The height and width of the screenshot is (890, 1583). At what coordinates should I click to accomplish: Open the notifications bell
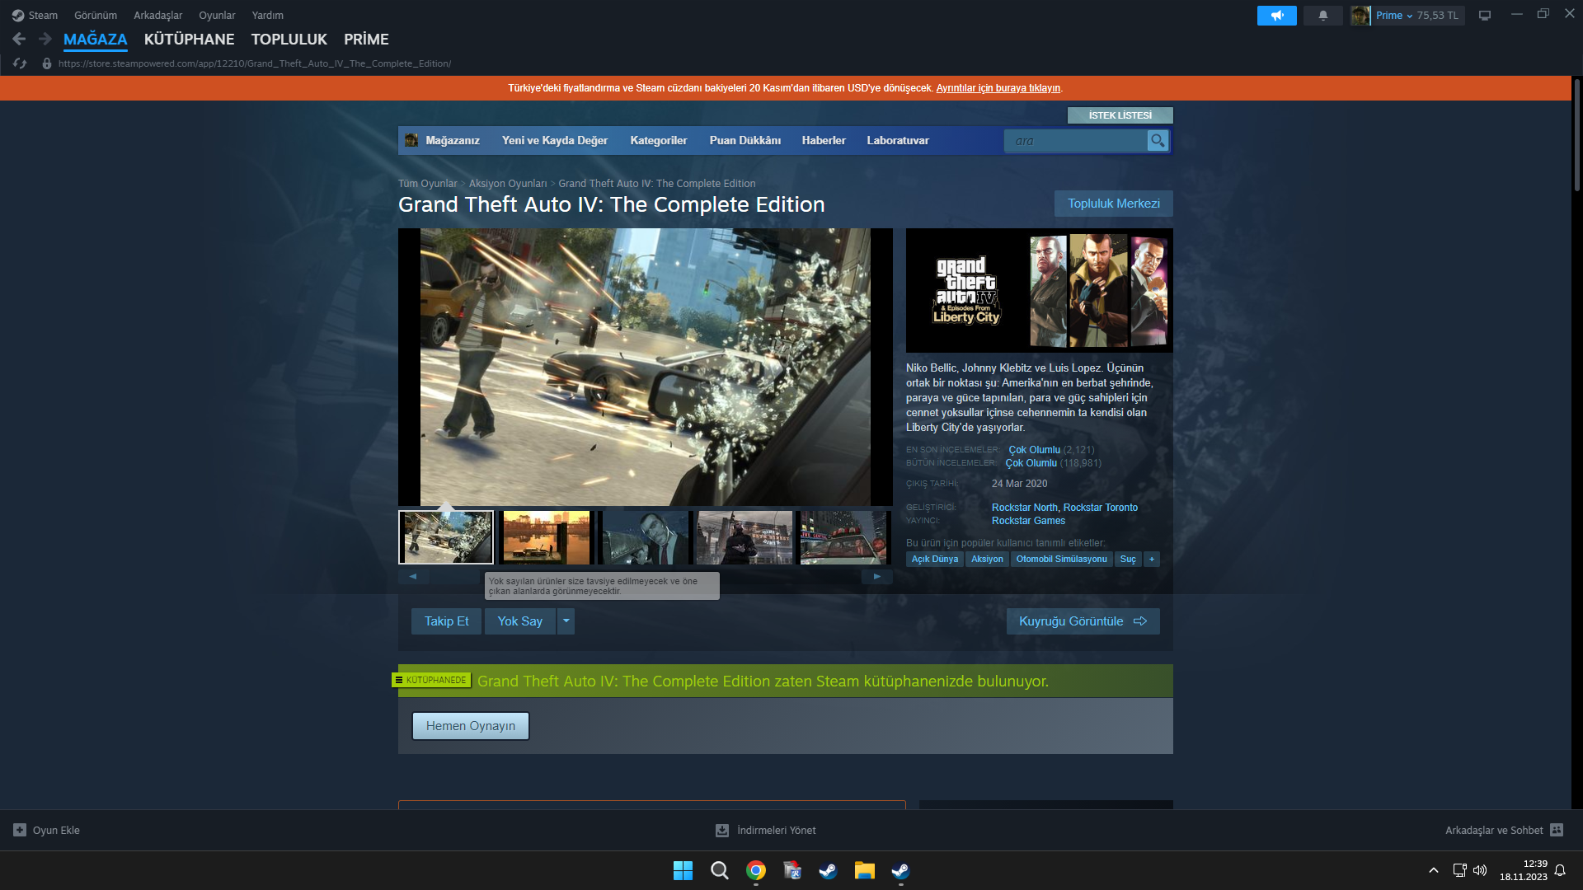click(x=1322, y=16)
